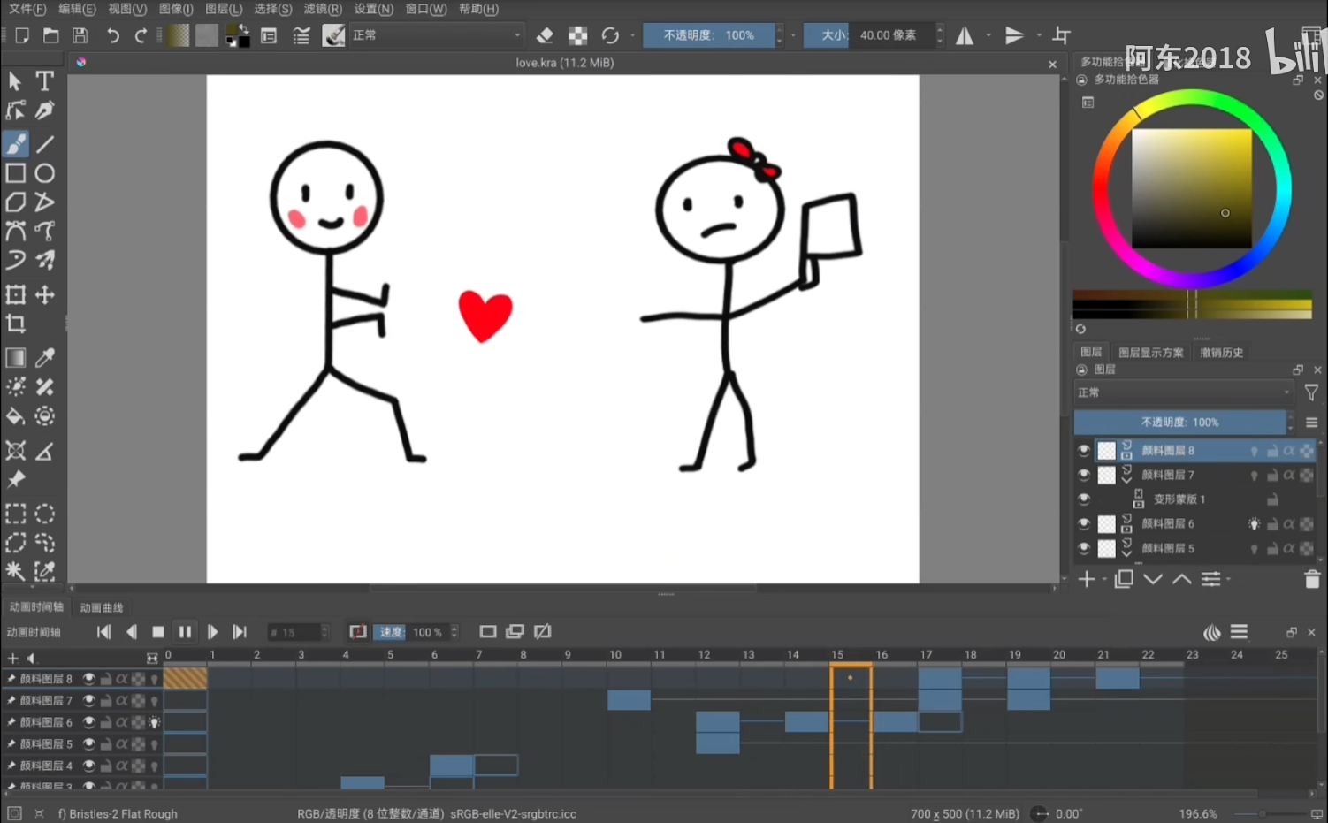The height and width of the screenshot is (823, 1328).
Task: Open the 滤镜(R) menu
Action: (323, 9)
